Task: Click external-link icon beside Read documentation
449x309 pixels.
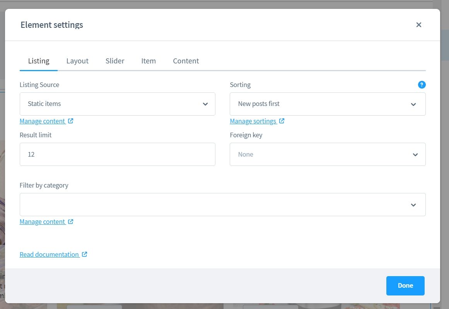Action: pyautogui.click(x=85, y=254)
